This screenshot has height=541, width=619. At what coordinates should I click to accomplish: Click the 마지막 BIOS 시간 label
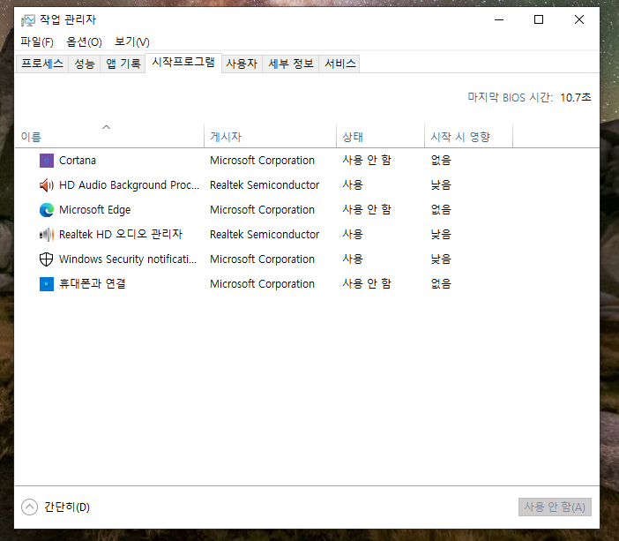coord(511,98)
